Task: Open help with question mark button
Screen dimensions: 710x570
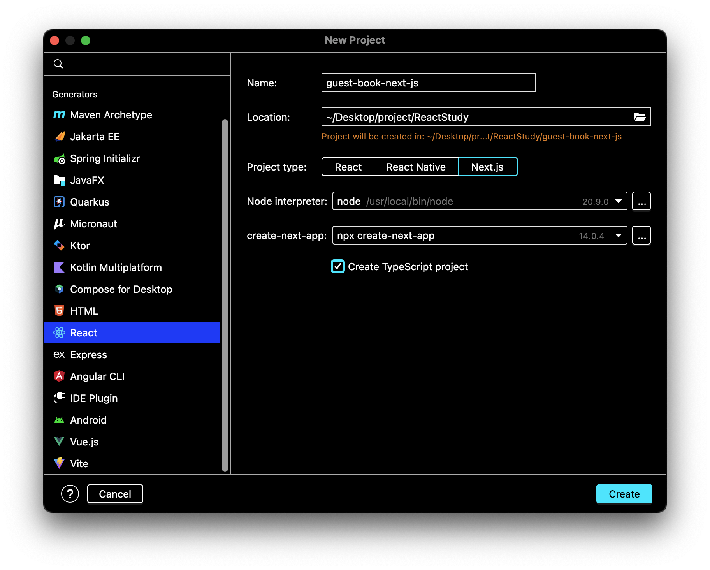Action: pos(70,494)
